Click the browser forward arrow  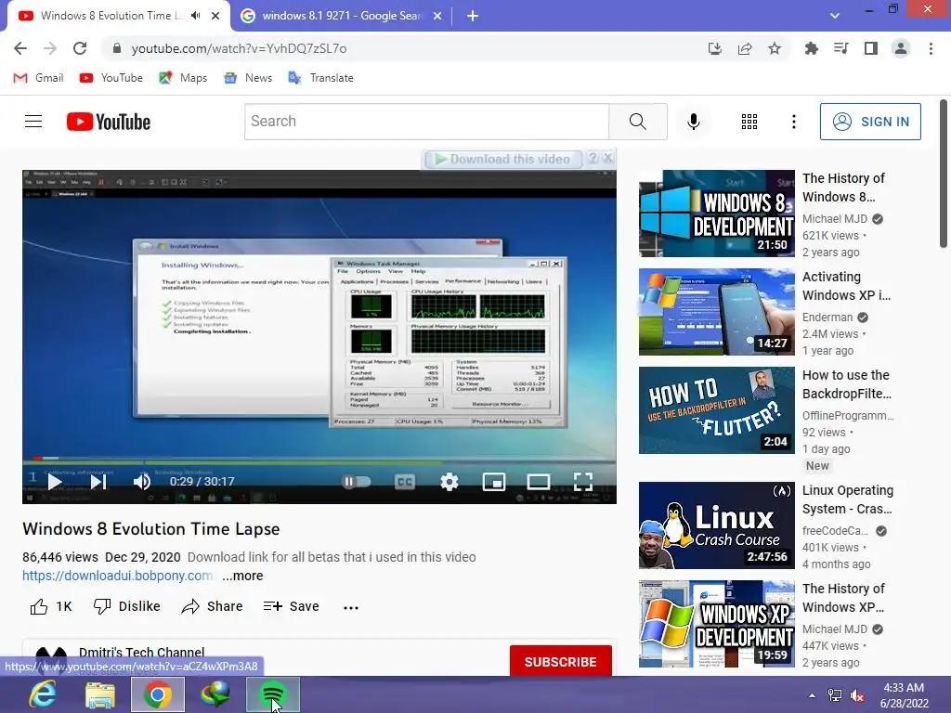(x=50, y=48)
